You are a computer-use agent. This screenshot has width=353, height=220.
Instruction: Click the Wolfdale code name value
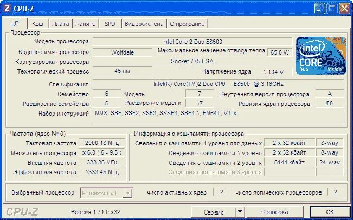(x=123, y=52)
